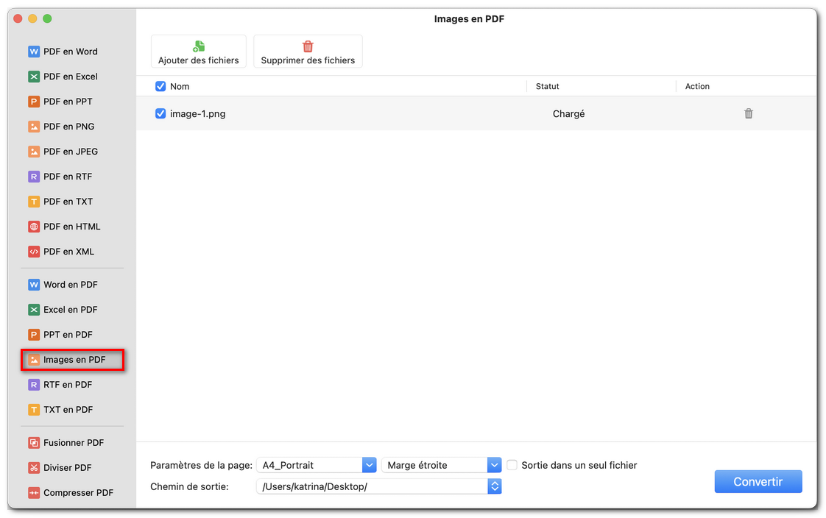Toggle the select-all Nom checkbox
826x518 pixels.
(x=160, y=86)
